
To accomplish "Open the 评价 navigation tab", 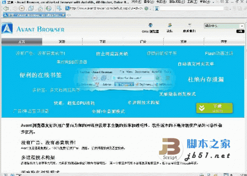I will 143,41.
